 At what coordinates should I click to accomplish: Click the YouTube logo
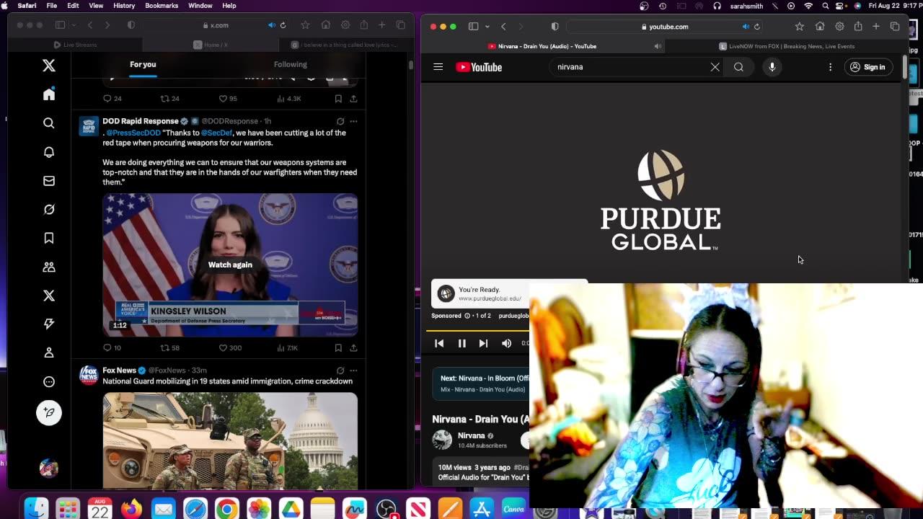tap(479, 67)
